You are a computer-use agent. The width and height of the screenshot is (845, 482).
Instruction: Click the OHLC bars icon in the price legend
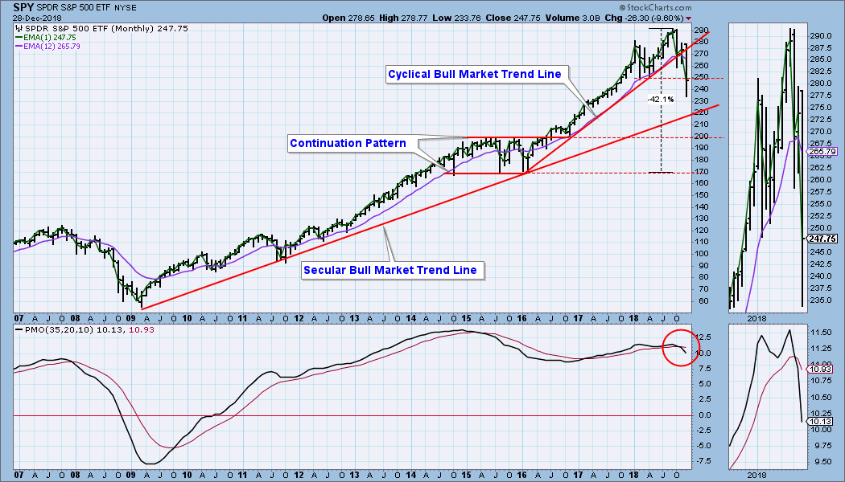tap(19, 28)
